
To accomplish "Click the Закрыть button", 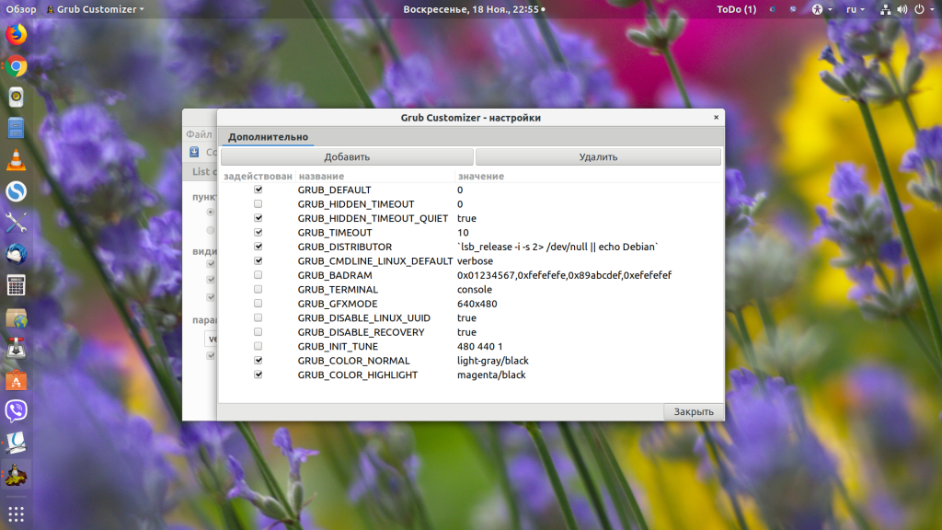I will coord(693,411).
